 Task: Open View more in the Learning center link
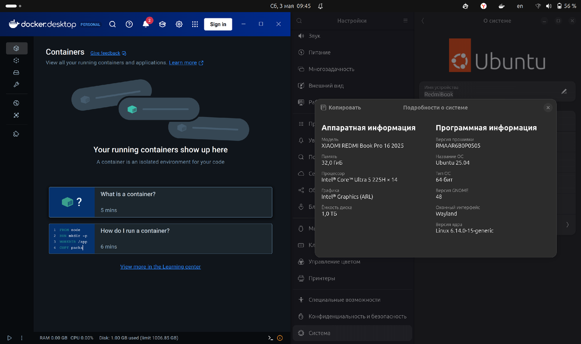click(x=160, y=267)
